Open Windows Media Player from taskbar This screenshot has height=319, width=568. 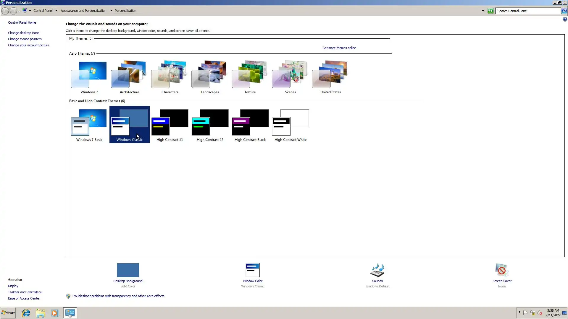(x=55, y=313)
